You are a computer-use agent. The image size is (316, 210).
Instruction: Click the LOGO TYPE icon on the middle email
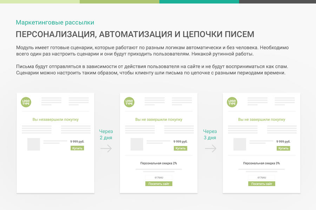click(129, 102)
